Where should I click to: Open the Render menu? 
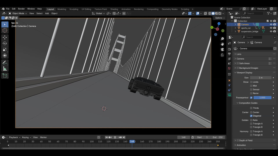(21, 9)
